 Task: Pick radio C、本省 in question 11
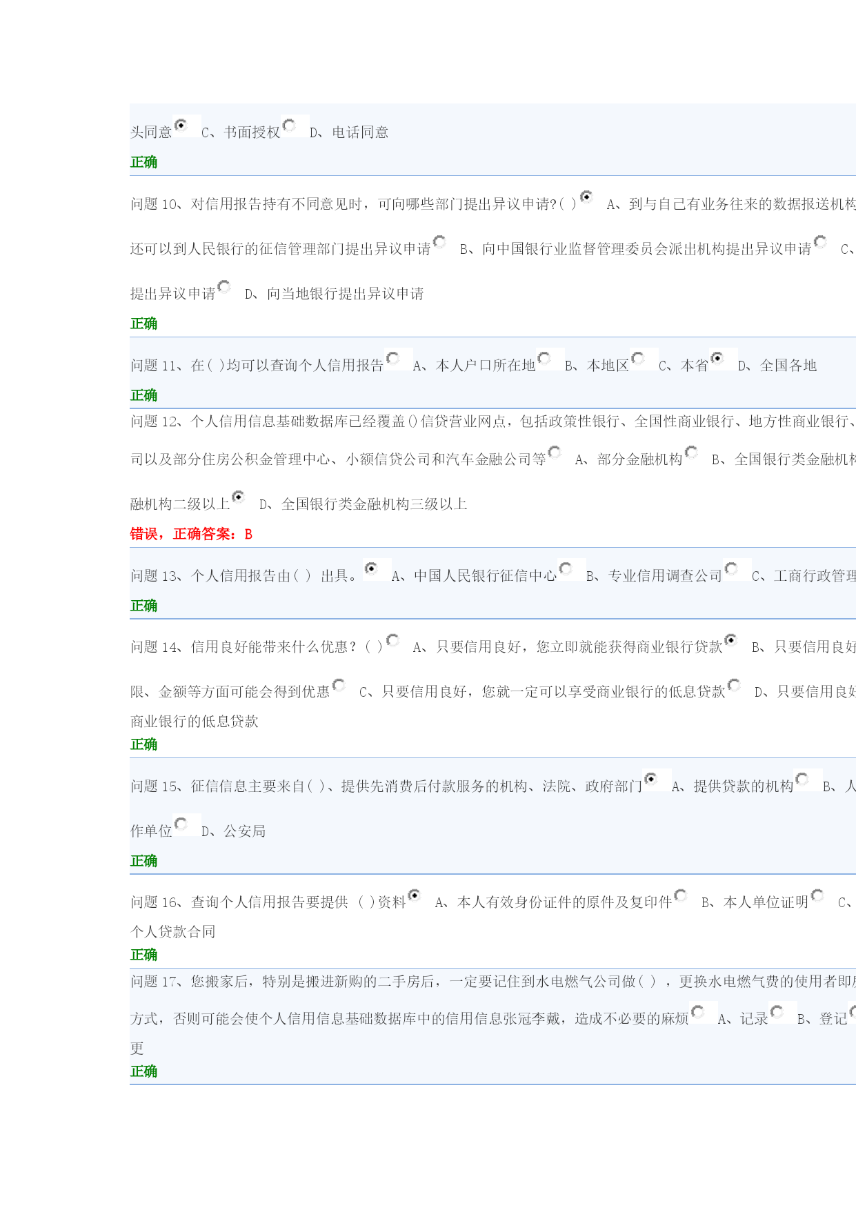(638, 358)
